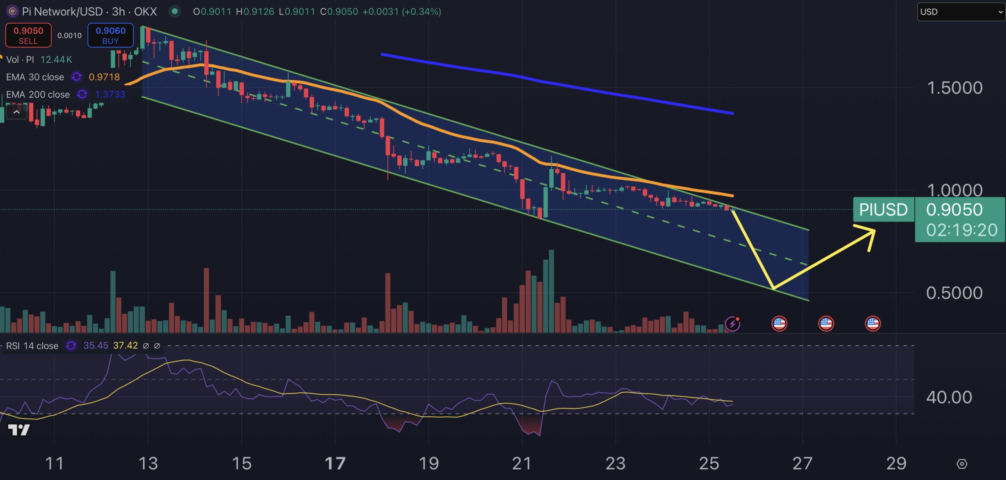
Task: Click the green market status dot
Action: coord(174,11)
